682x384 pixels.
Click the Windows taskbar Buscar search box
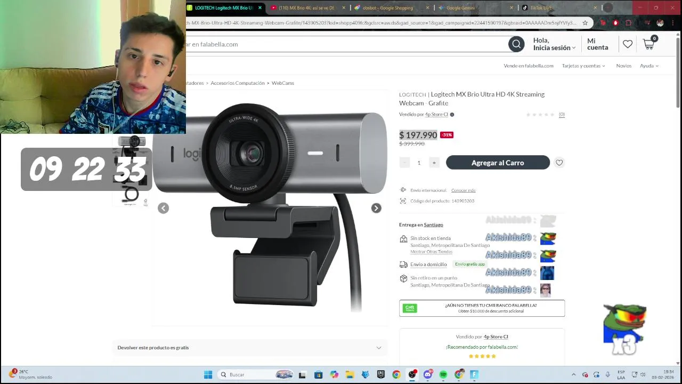click(x=257, y=374)
